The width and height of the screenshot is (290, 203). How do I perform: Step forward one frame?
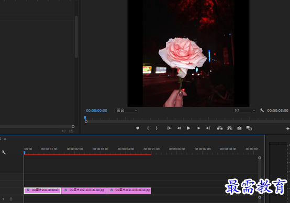pos(198,128)
